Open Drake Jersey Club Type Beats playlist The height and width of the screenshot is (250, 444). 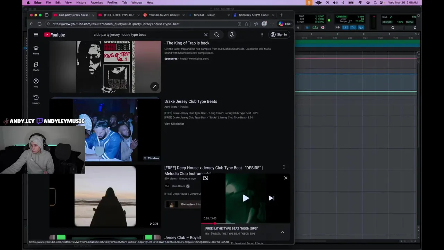click(x=191, y=101)
